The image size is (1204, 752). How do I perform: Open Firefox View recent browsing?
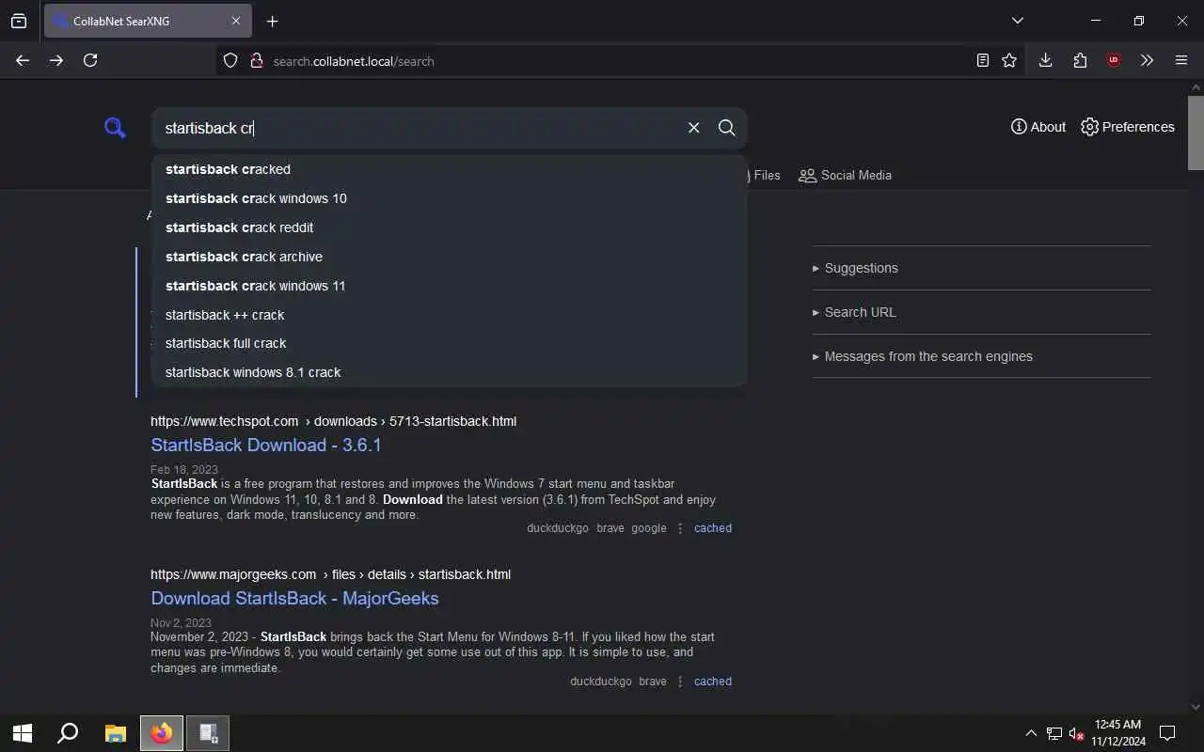[x=19, y=21]
